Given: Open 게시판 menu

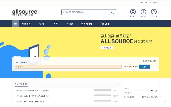Looking at the screenshot, I should coord(69,24).
